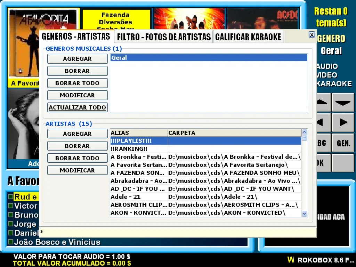Click the artists list scroll down arrow
356x267 pixels.
(305, 214)
